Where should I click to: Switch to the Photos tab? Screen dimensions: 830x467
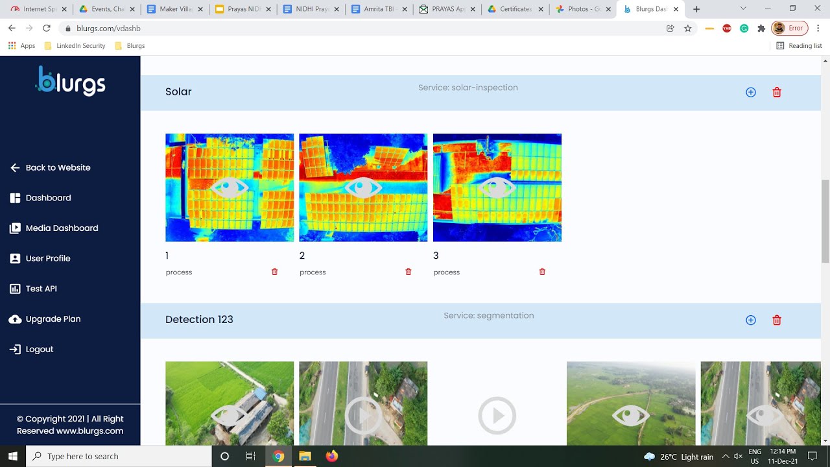pos(583,9)
